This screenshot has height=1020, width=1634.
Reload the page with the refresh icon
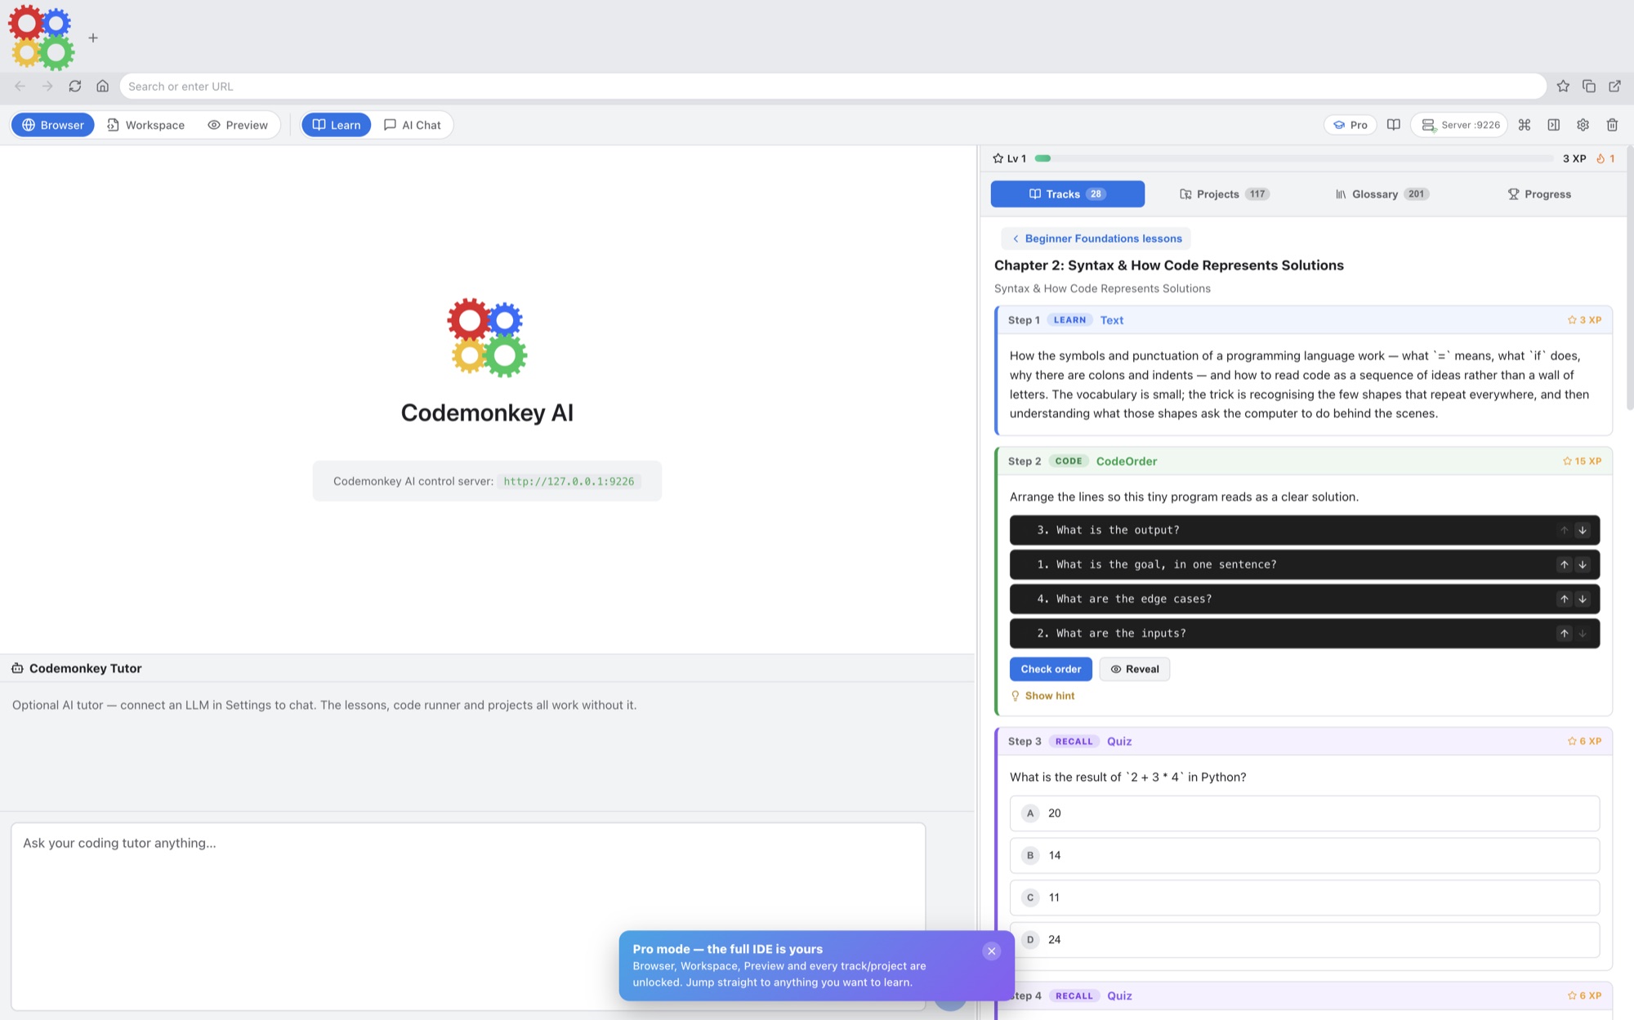tap(75, 86)
